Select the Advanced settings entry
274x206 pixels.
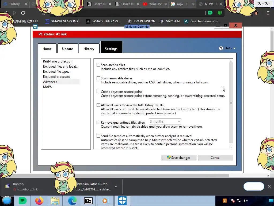tap(61, 82)
